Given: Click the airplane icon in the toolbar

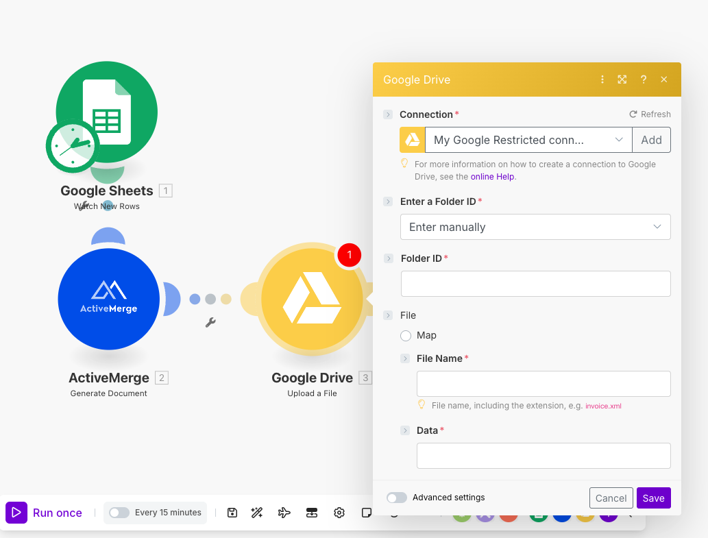Looking at the screenshot, I should coord(284,512).
